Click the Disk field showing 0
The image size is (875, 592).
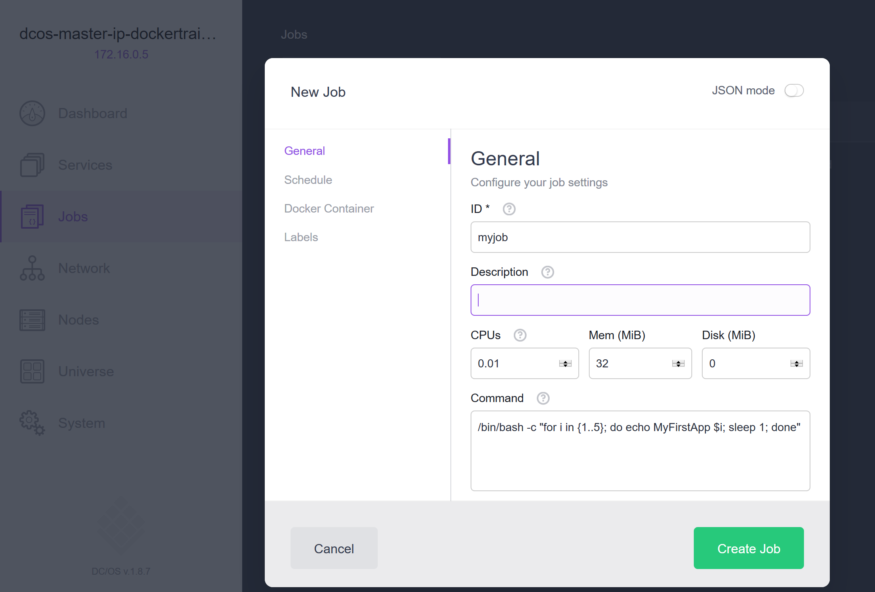756,363
